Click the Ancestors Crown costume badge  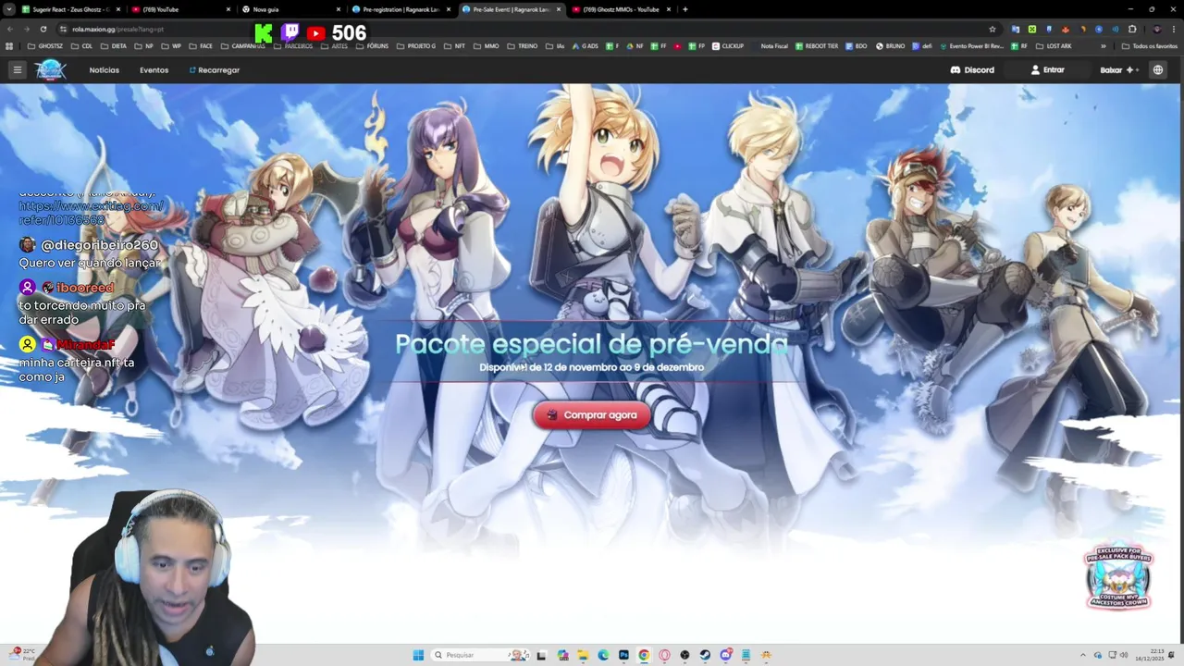click(x=1119, y=575)
